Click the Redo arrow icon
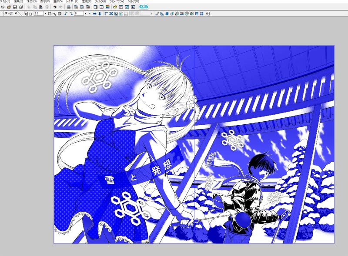 coord(61,7)
